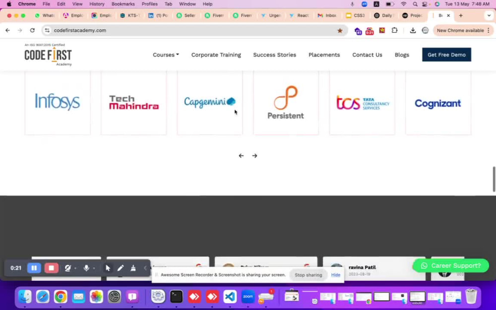496x310 pixels.
Task: Switch to the React tab
Action: [x=299, y=15]
